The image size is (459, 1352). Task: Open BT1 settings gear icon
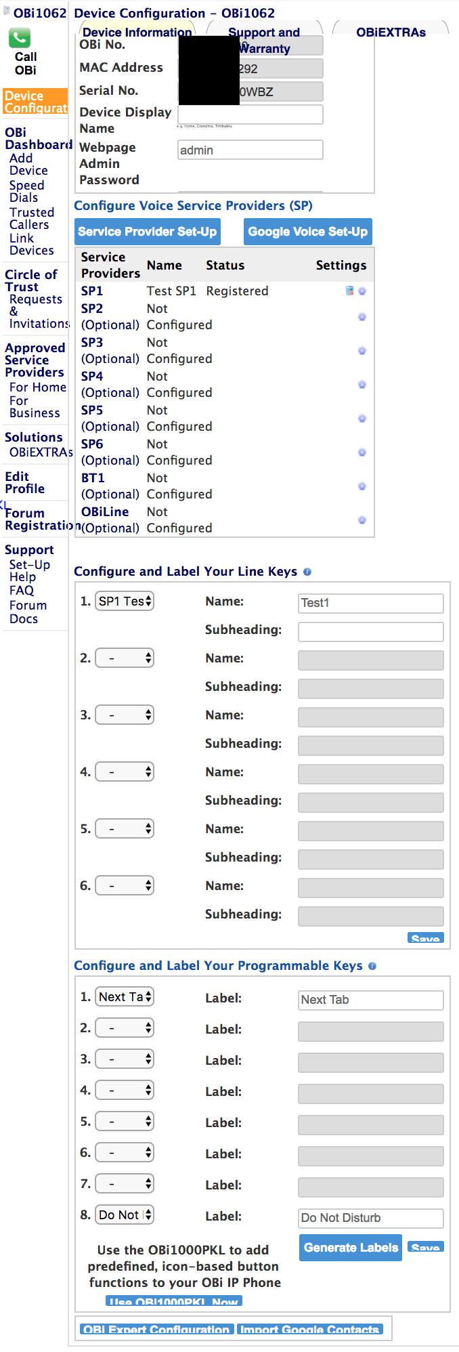[362, 486]
